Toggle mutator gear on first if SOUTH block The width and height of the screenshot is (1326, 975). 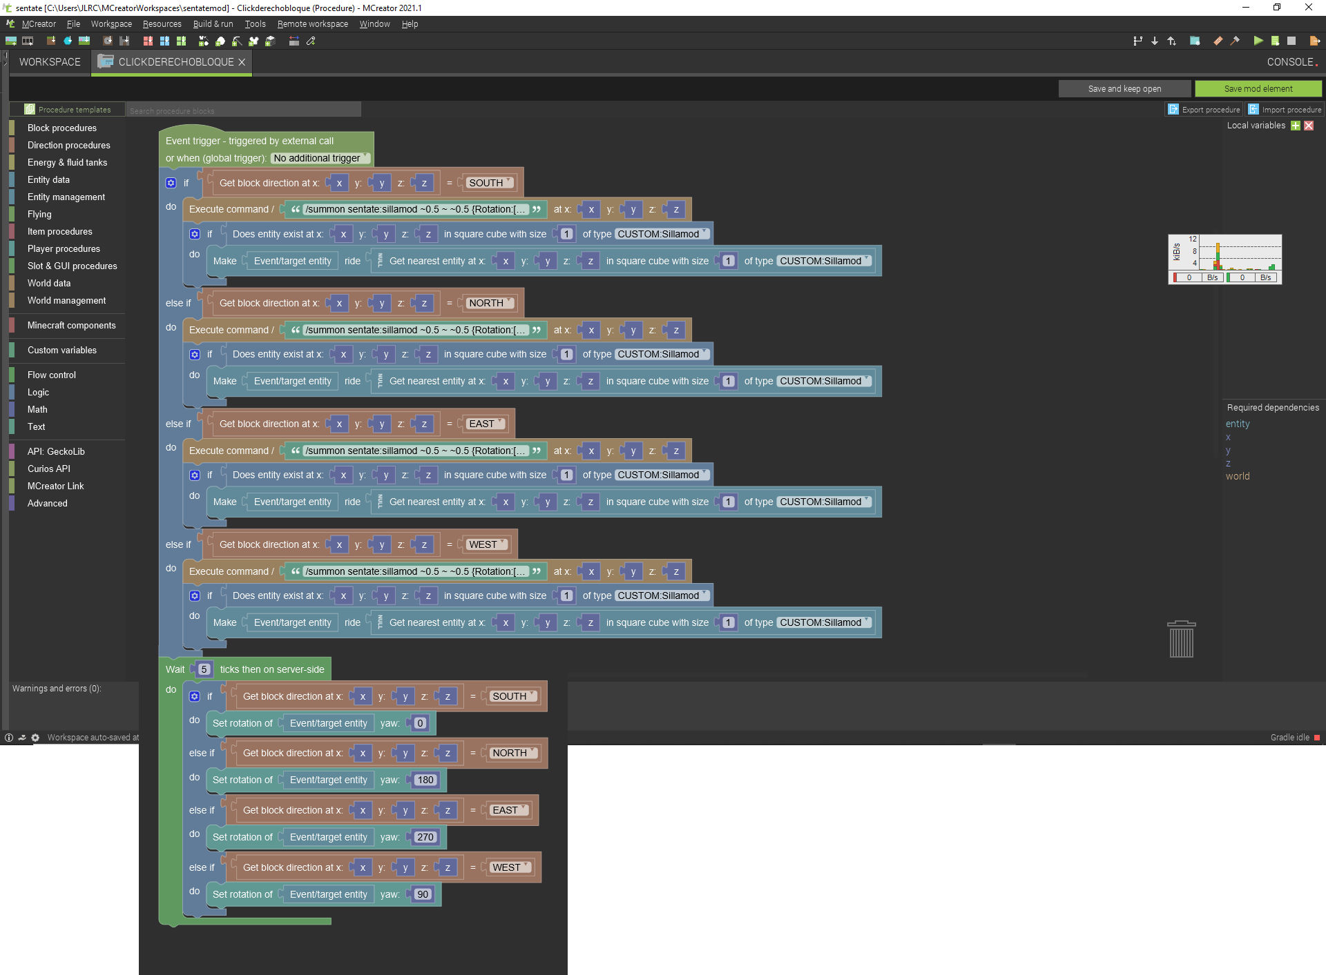click(171, 183)
